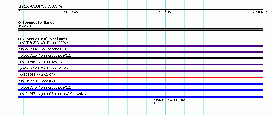
Task: Click the 78383200 ruler position label
Action: coord(70,12)
